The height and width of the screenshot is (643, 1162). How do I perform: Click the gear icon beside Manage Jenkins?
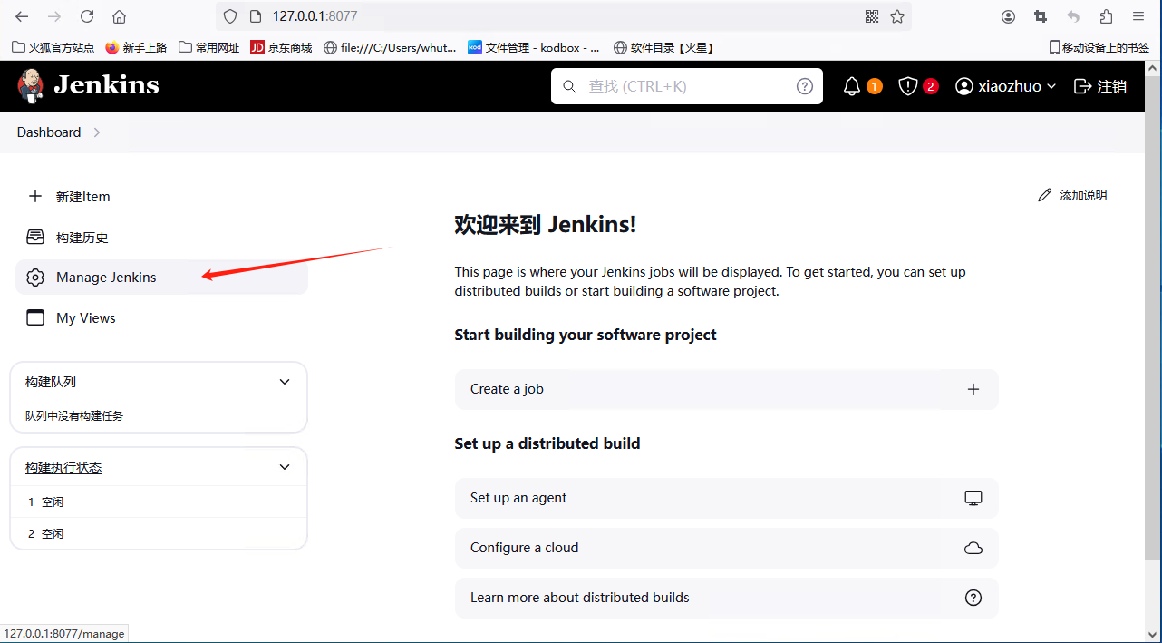(35, 278)
